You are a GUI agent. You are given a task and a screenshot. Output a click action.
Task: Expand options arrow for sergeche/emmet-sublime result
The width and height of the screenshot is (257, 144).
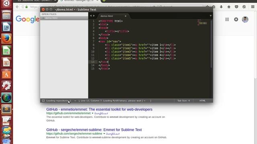point(104,134)
